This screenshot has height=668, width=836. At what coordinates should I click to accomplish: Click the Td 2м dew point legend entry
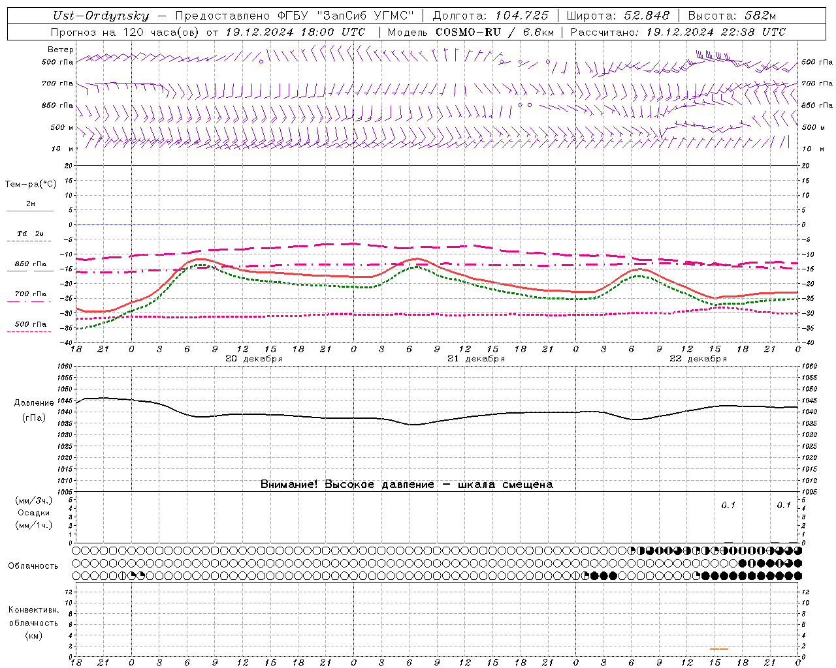click(x=31, y=234)
